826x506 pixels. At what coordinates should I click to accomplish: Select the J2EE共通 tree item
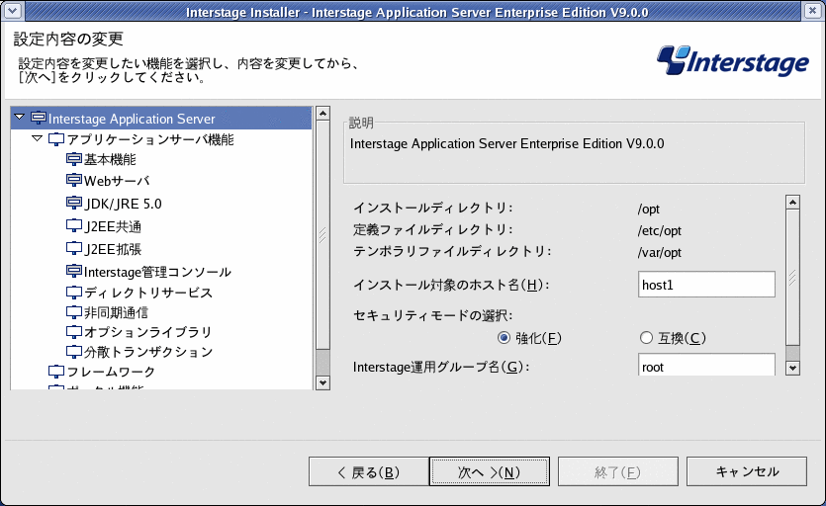coord(113,226)
